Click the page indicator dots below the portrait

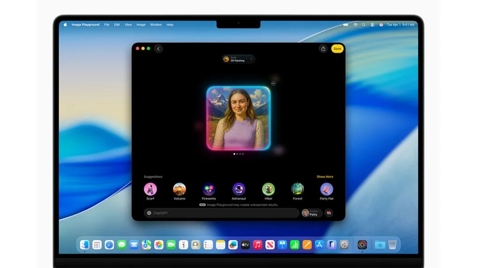238,153
